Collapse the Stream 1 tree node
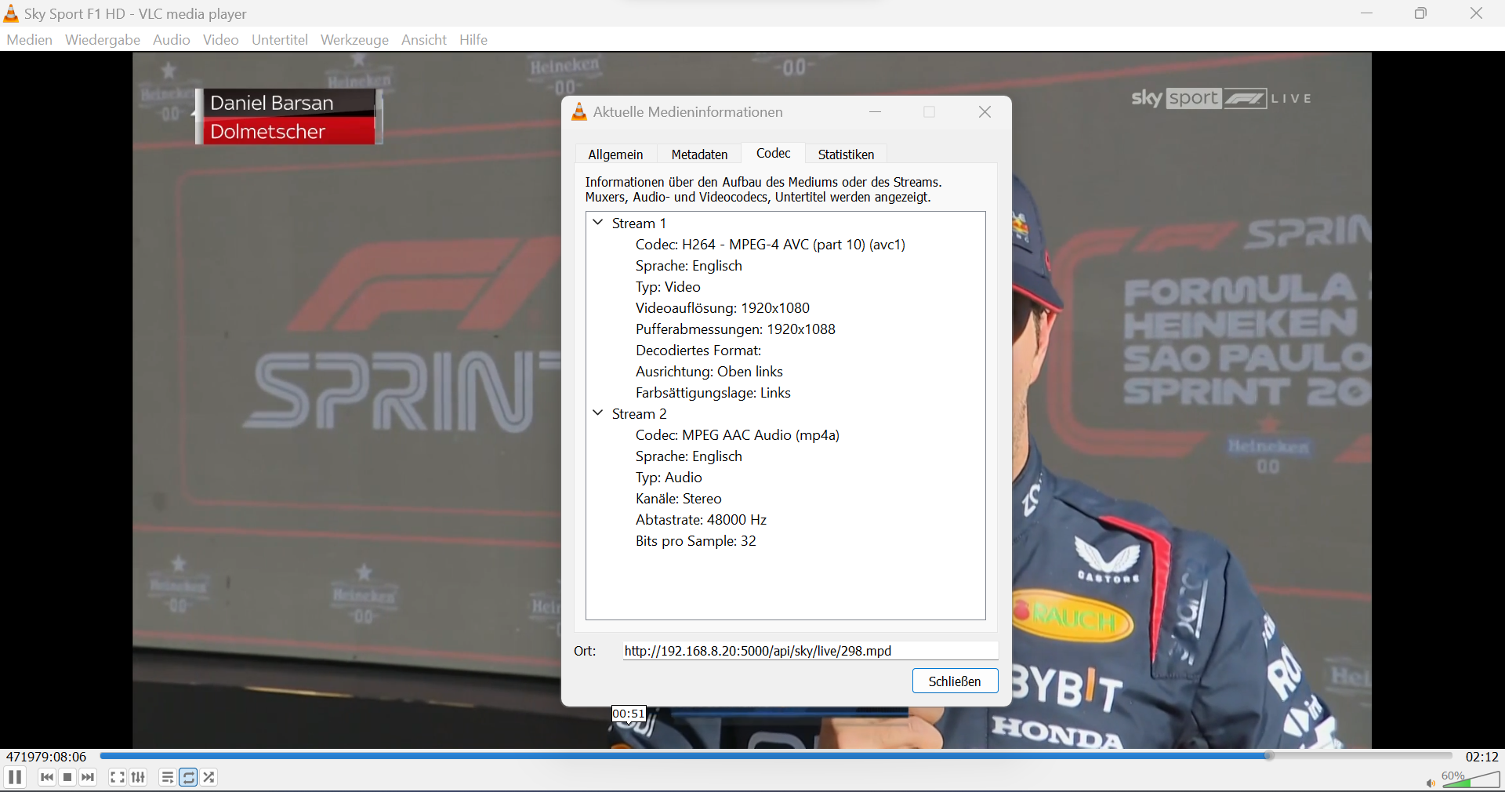 point(598,223)
